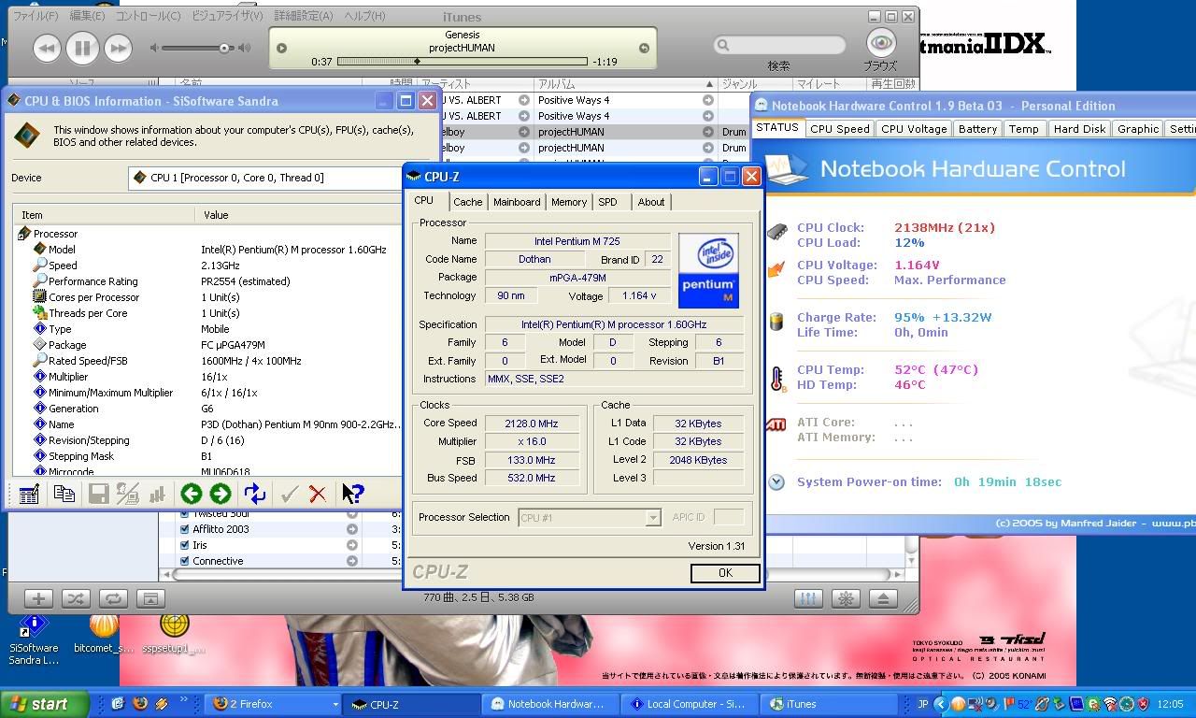Expand hidden system tray icons arrow
The width and height of the screenshot is (1196, 718).
pyautogui.click(x=941, y=704)
